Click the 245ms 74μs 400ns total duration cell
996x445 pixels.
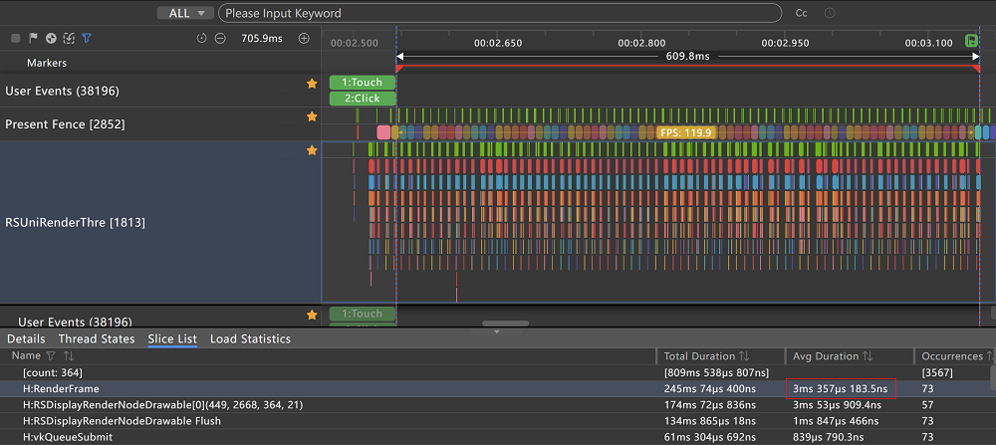(x=710, y=388)
